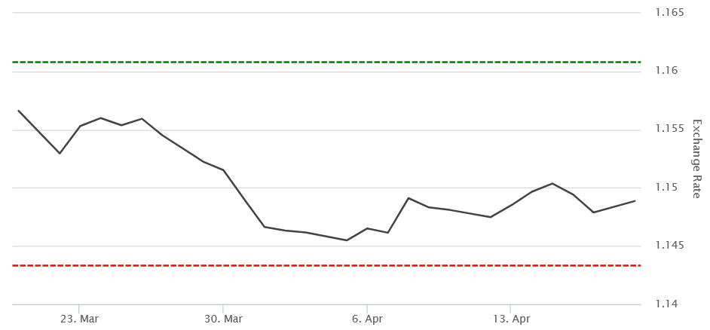This screenshot has width=710, height=330.
Task: Click the line's sharp peak right after 6. Apr
Action: tap(409, 198)
